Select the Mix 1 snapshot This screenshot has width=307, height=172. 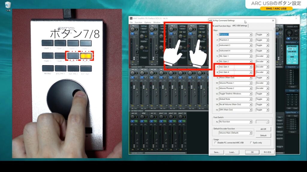tap(291, 70)
